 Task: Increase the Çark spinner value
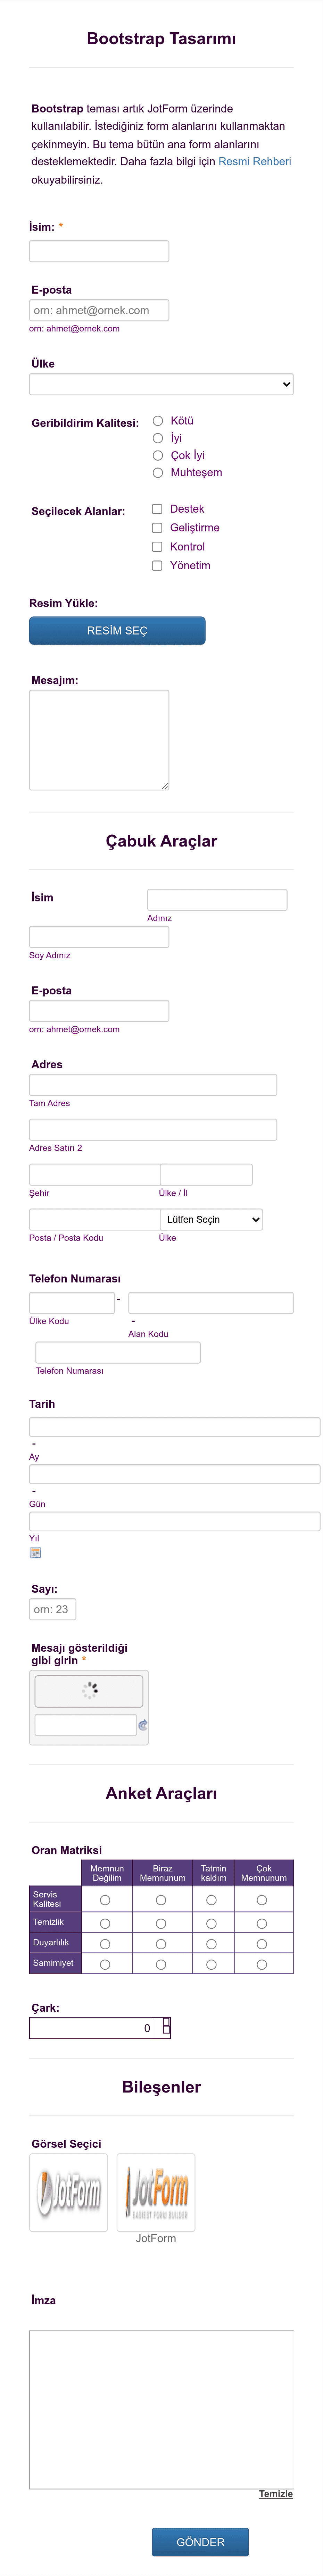(166, 2022)
